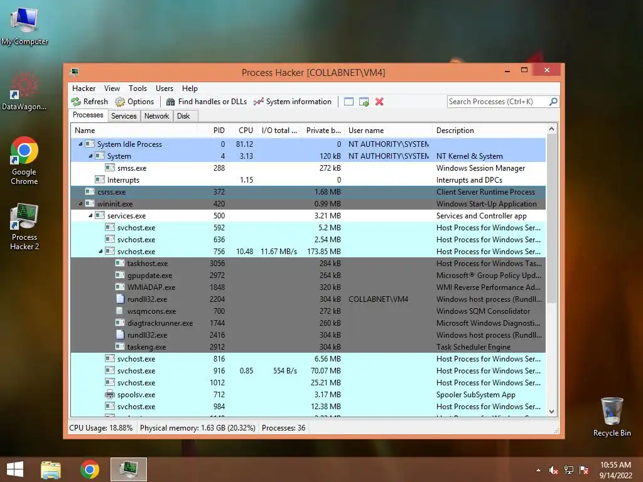The width and height of the screenshot is (643, 482).
Task: Click the smss.exe process icon
Action: pyautogui.click(x=109, y=168)
